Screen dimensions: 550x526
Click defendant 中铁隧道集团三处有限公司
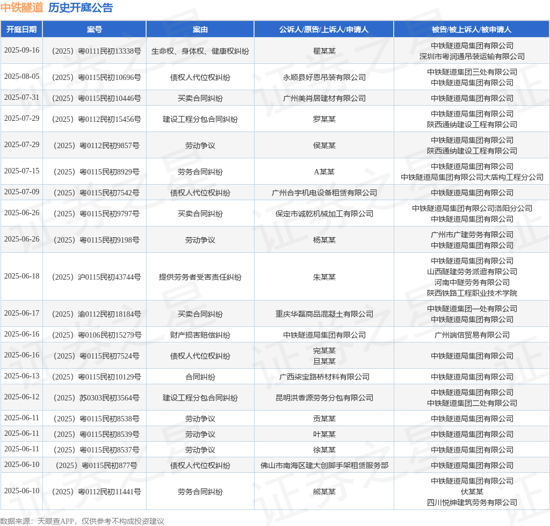click(x=472, y=72)
